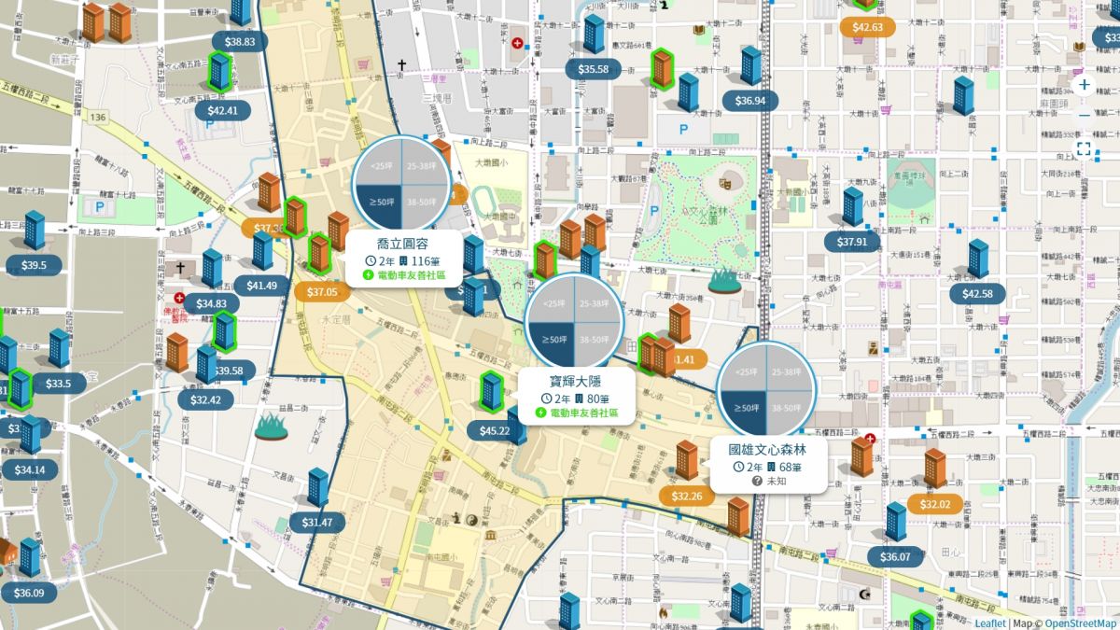Image resolution: width=1120 pixels, height=630 pixels.
Task: Open the $39.58 price marker
Action: tap(229, 371)
